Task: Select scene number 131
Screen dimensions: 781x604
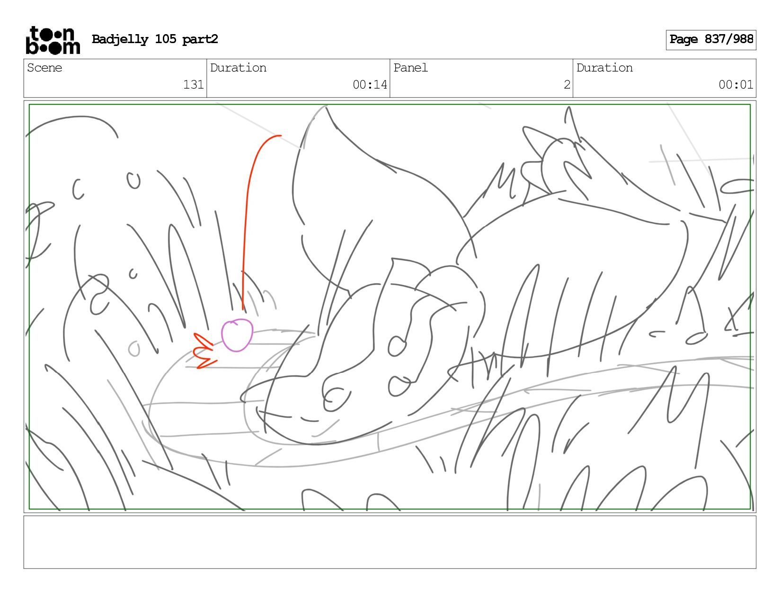Action: [193, 85]
